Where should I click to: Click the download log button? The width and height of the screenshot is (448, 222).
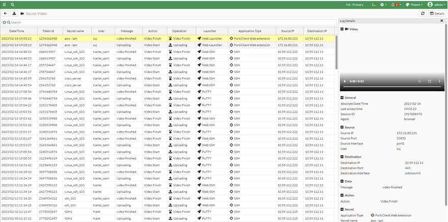point(14,13)
